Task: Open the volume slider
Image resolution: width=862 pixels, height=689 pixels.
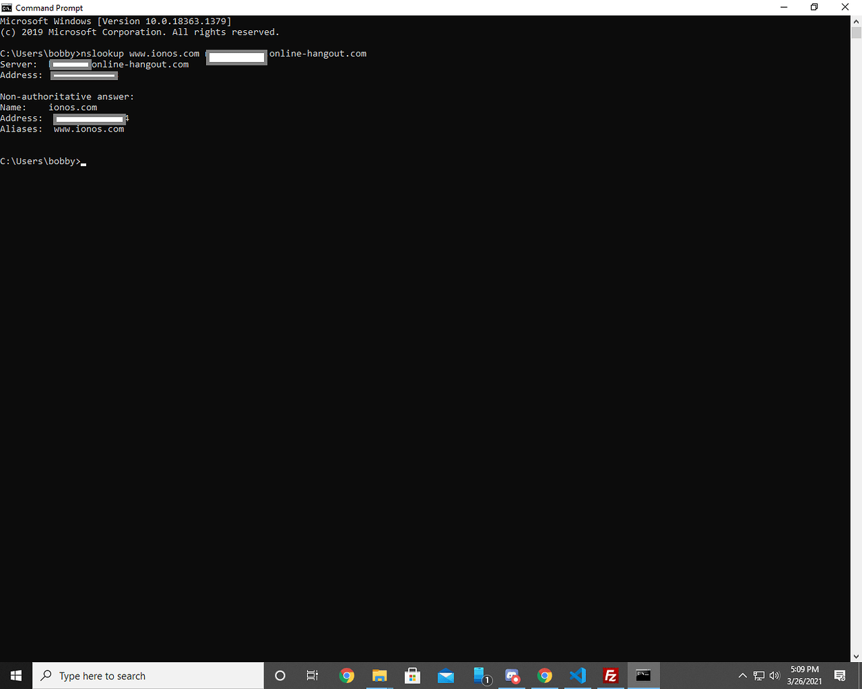Action: (x=774, y=675)
